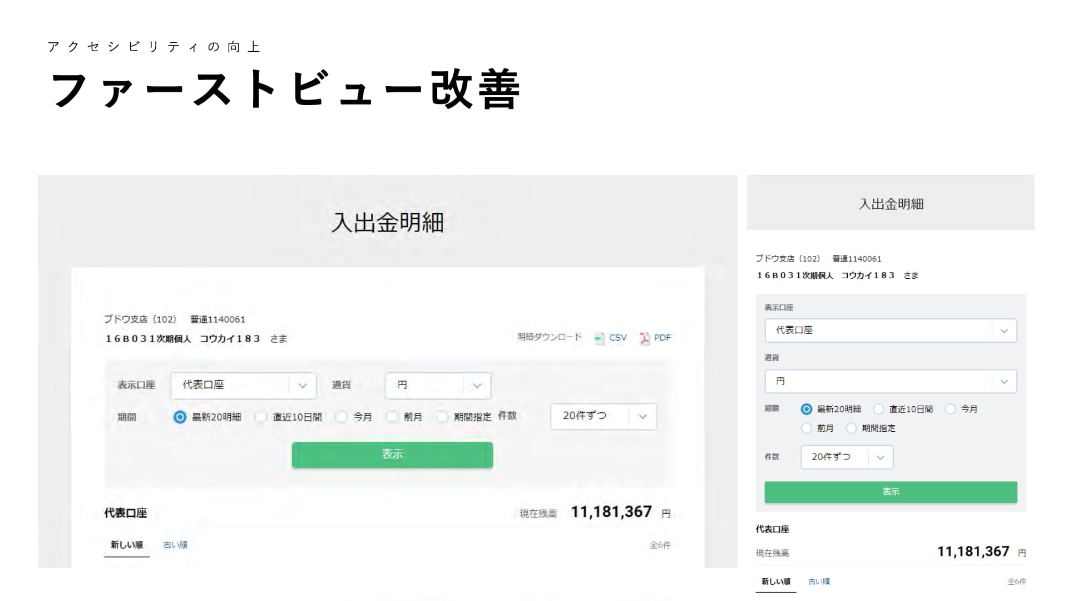Switch to 新しい順 tab in mobile view
The height and width of the screenshot is (601, 1068).
point(776,582)
